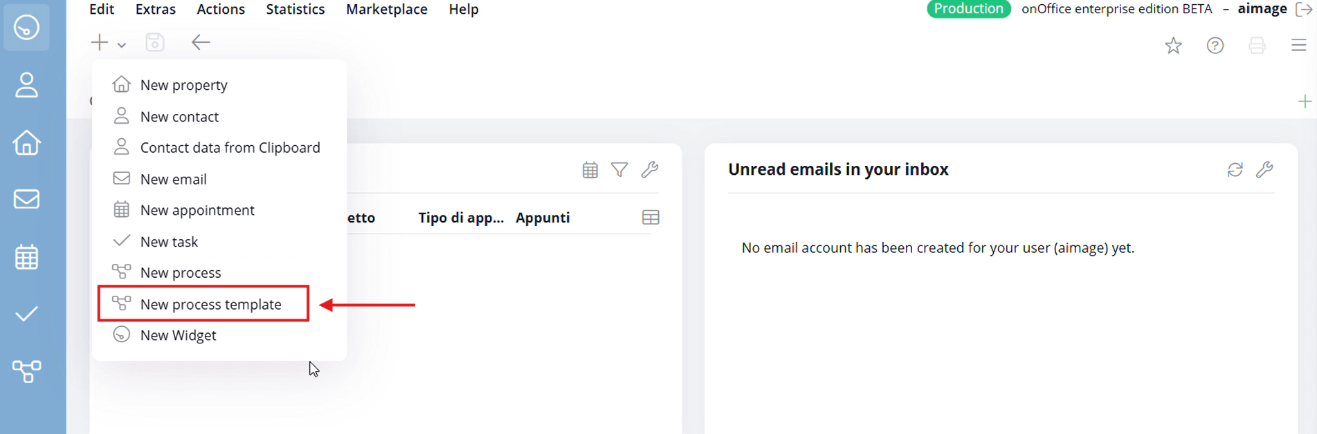The height and width of the screenshot is (434, 1317).
Task: Click the Tipo di app... column header
Action: point(461,218)
